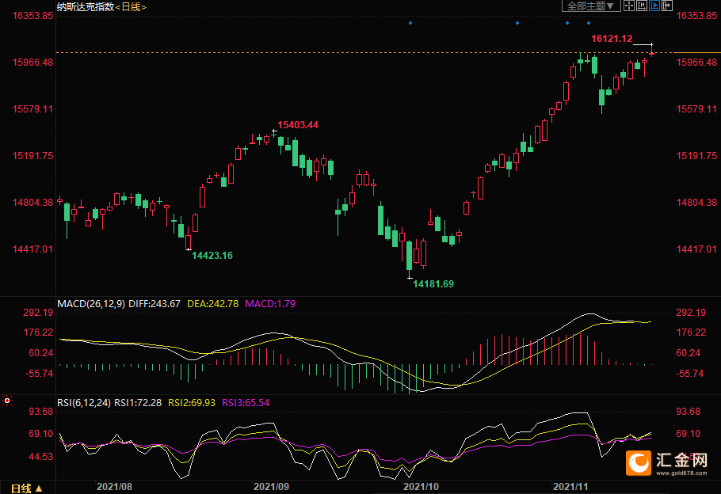
Task: Click the orange 日线 label in chart title
Action: point(131,7)
